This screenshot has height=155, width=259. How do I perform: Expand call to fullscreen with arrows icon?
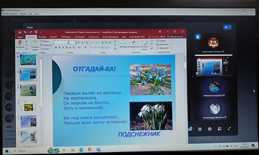point(229,129)
